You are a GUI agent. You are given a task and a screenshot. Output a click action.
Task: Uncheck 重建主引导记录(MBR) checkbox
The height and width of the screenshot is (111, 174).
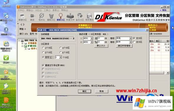tap(43, 65)
